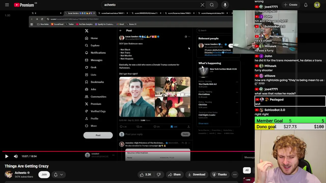Open Home in X sidebar
Viewport: 326px width, 183px height.
point(91,38)
